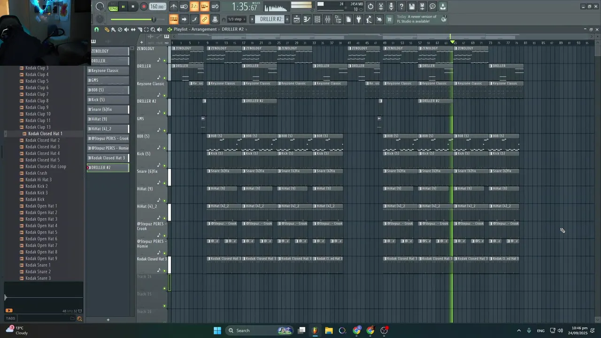Show hidden system tray icons chevron
This screenshot has height=338, width=601.
click(x=519, y=330)
